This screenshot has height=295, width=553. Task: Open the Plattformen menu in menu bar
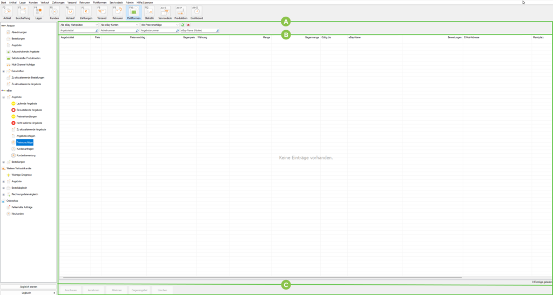pyautogui.click(x=99, y=2)
